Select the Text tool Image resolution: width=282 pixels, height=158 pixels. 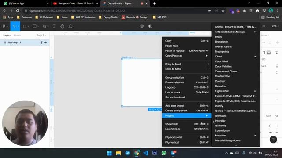(x=54, y=26)
